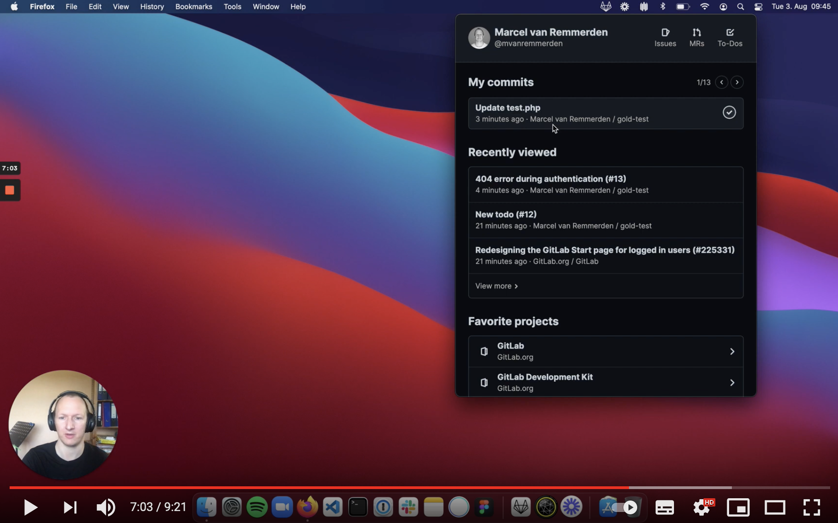Open System Preferences from the Dock

[x=232, y=507]
